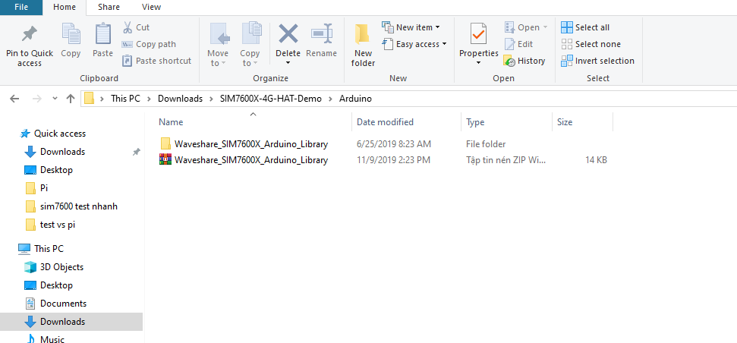737x343 pixels.
Task: Go forward with the Forward arrow
Action: [x=36, y=99]
